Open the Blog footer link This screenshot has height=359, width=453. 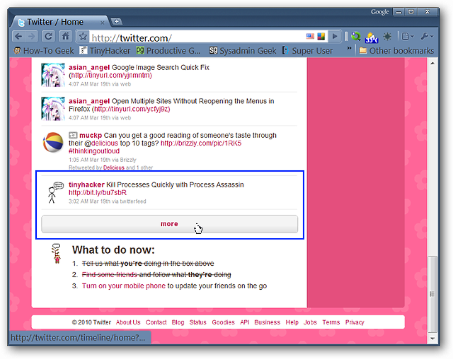(178, 322)
